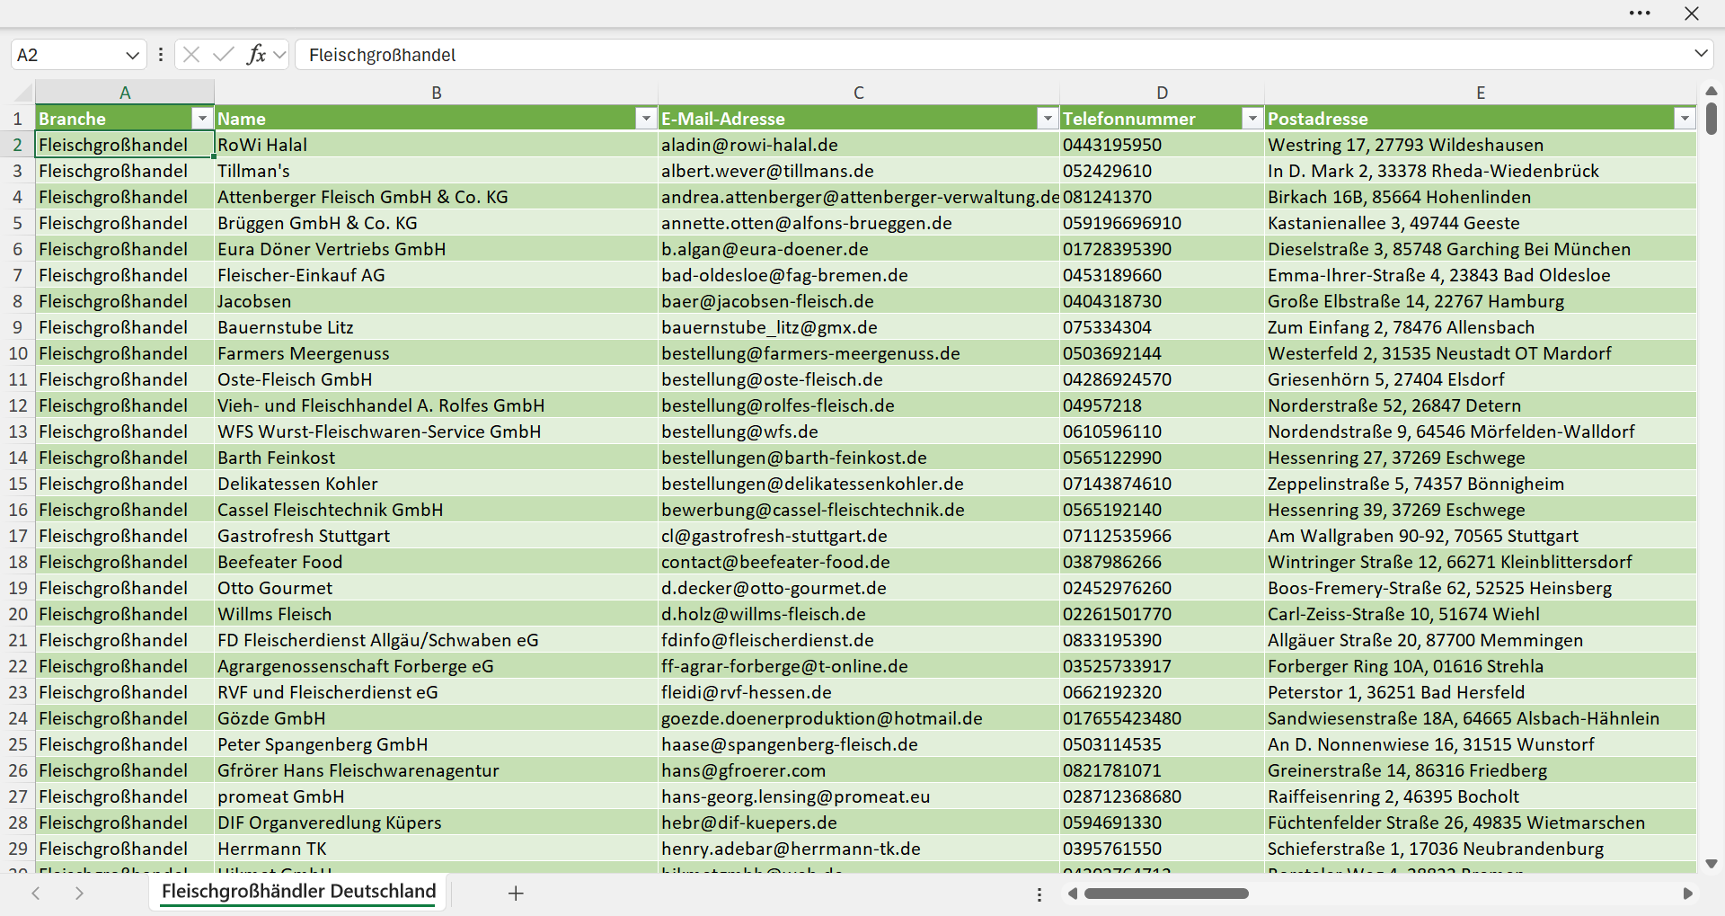
Task: Click the previous sheet navigation arrow
Action: tap(36, 893)
